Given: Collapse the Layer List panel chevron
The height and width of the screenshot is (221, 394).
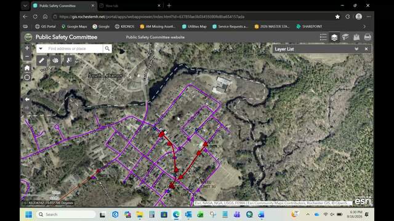Looking at the screenshot, I should [356, 49].
